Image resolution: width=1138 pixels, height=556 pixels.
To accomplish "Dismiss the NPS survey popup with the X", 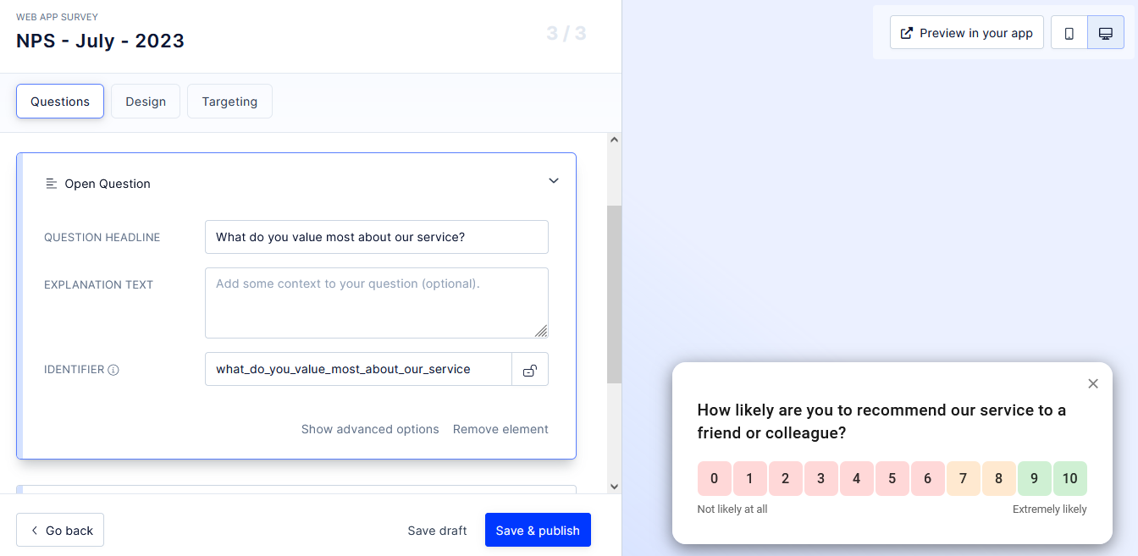I will (x=1093, y=383).
